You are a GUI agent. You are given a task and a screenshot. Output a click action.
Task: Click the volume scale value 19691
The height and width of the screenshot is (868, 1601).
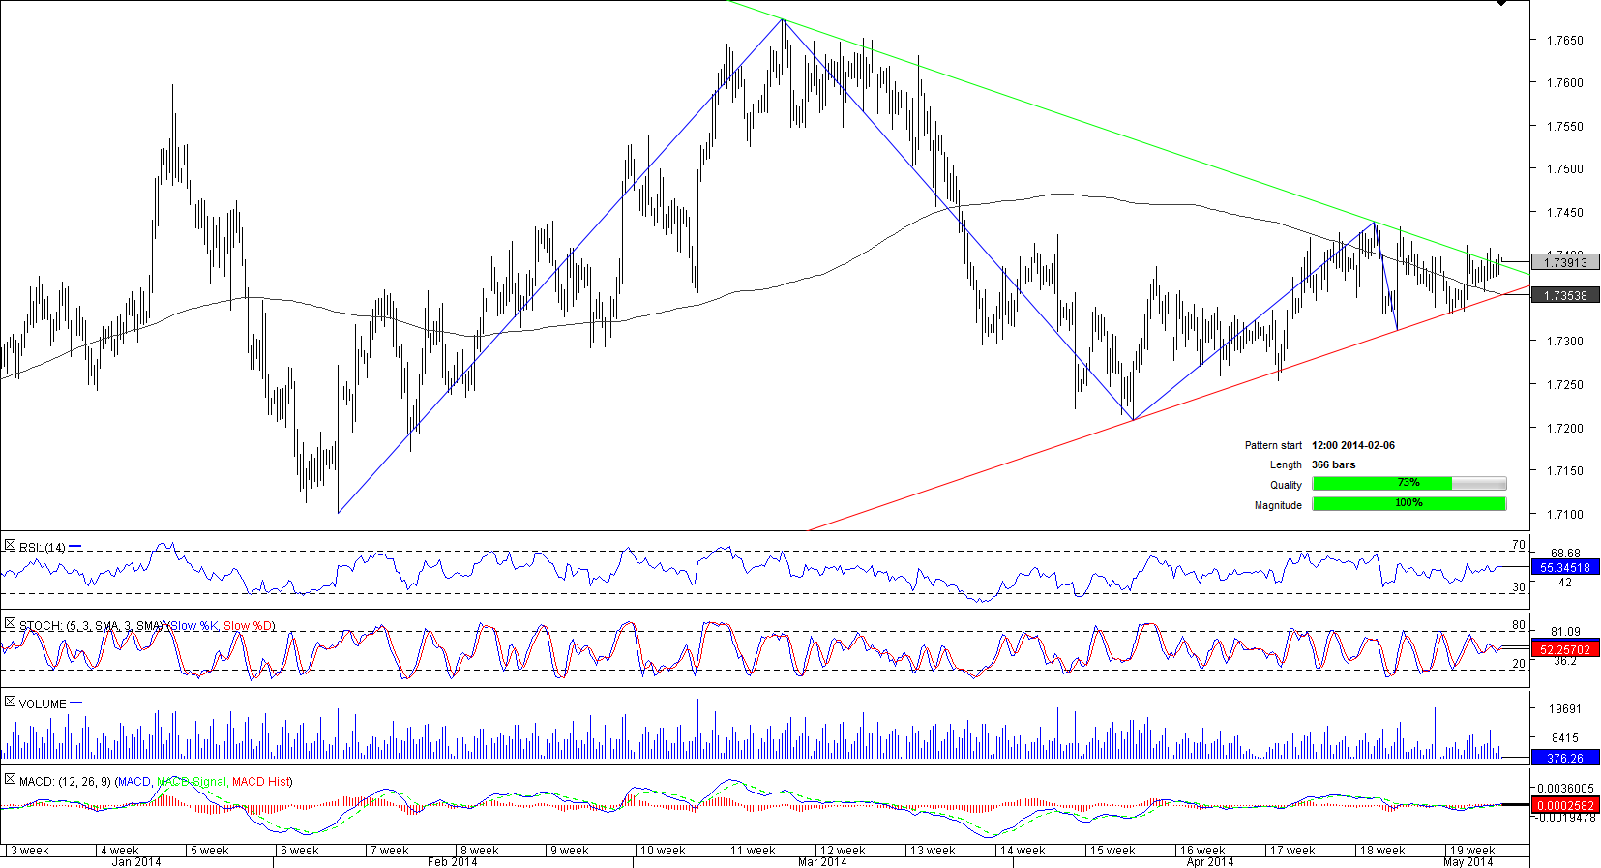pyautogui.click(x=1564, y=709)
